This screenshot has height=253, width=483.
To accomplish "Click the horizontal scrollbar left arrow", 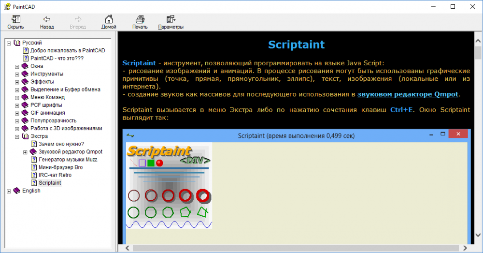I will pyautogui.click(x=128, y=248).
